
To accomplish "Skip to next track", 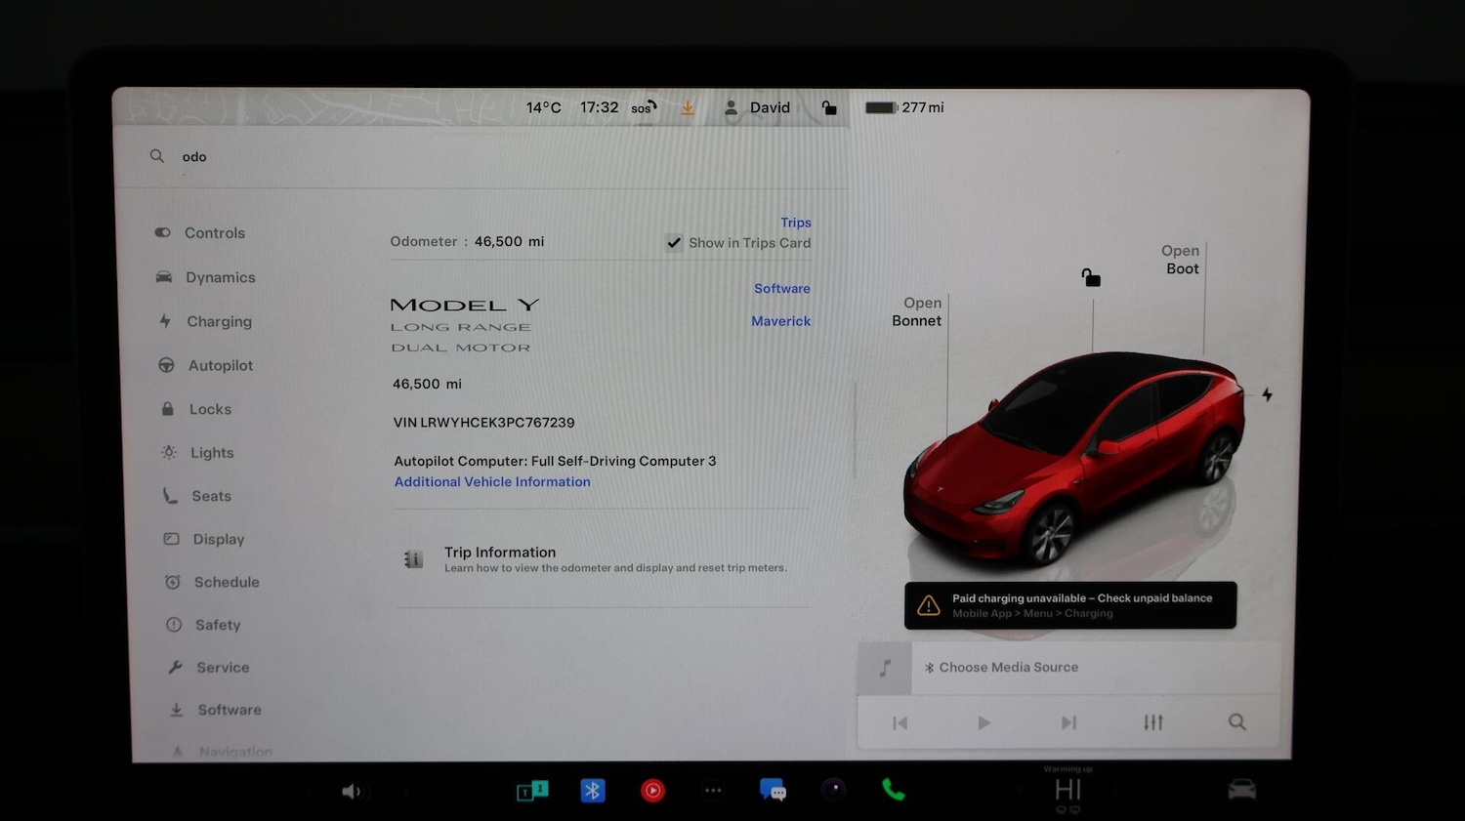I will pos(1068,723).
